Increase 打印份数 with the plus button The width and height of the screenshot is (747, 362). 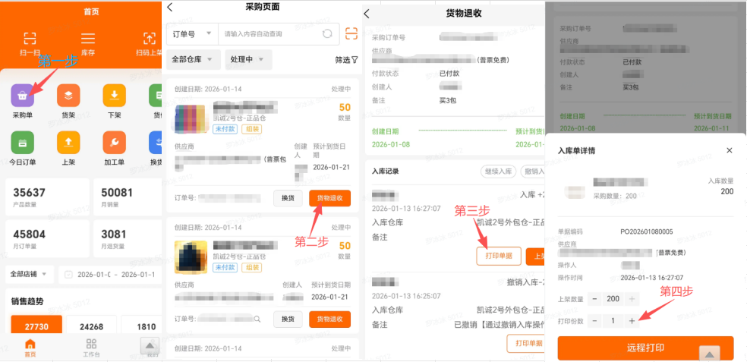point(632,321)
